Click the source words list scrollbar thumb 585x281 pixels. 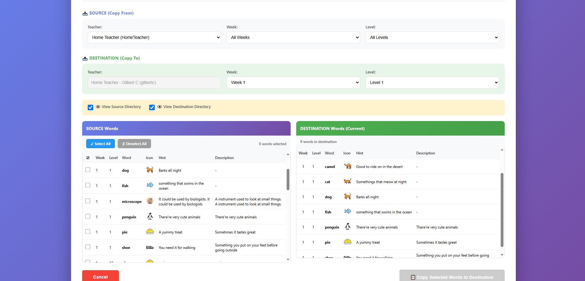click(288, 179)
